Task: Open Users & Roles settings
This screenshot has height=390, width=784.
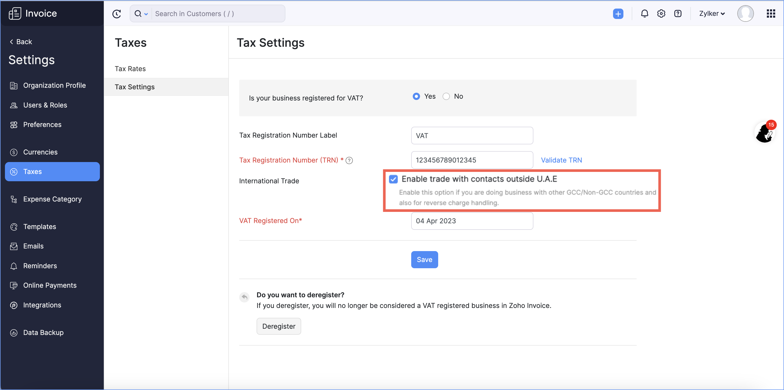Action: pyautogui.click(x=52, y=105)
